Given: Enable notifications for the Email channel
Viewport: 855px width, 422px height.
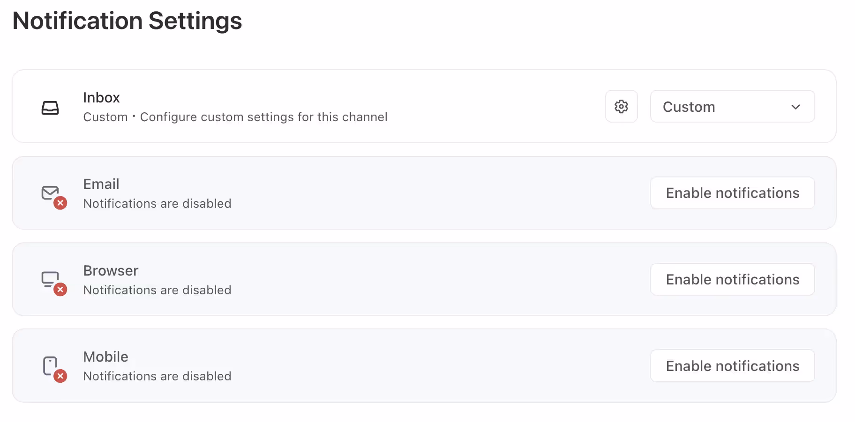Looking at the screenshot, I should (732, 193).
